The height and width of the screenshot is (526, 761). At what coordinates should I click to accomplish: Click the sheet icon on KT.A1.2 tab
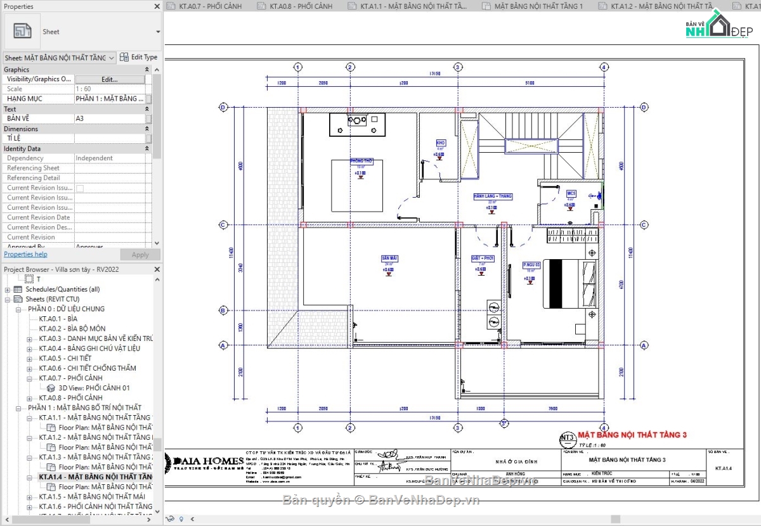(x=603, y=6)
